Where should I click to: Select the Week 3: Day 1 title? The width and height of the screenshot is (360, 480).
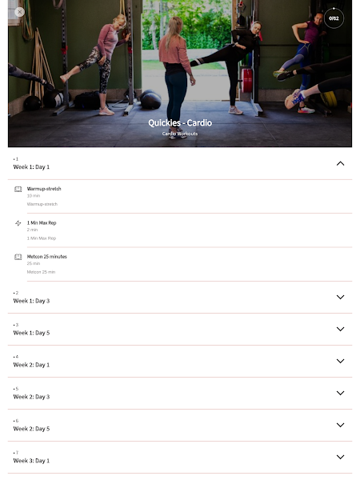31,461
